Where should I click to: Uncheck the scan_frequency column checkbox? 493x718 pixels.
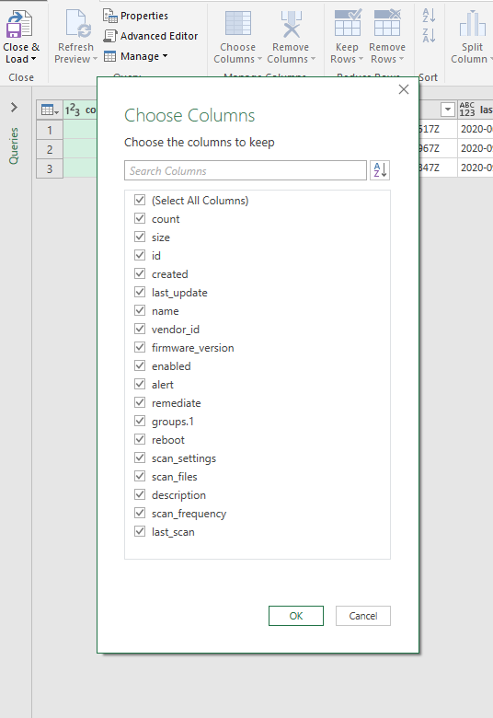tap(140, 514)
